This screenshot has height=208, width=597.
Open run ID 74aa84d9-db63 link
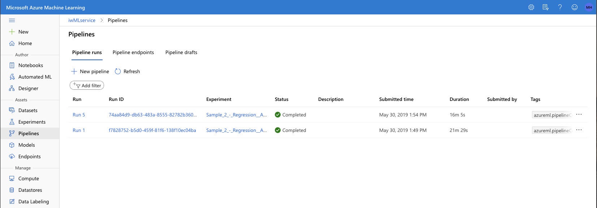point(153,115)
